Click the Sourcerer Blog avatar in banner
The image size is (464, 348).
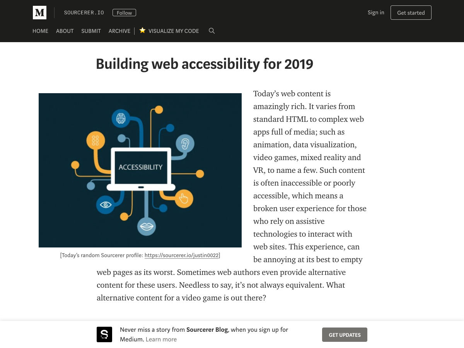click(104, 334)
